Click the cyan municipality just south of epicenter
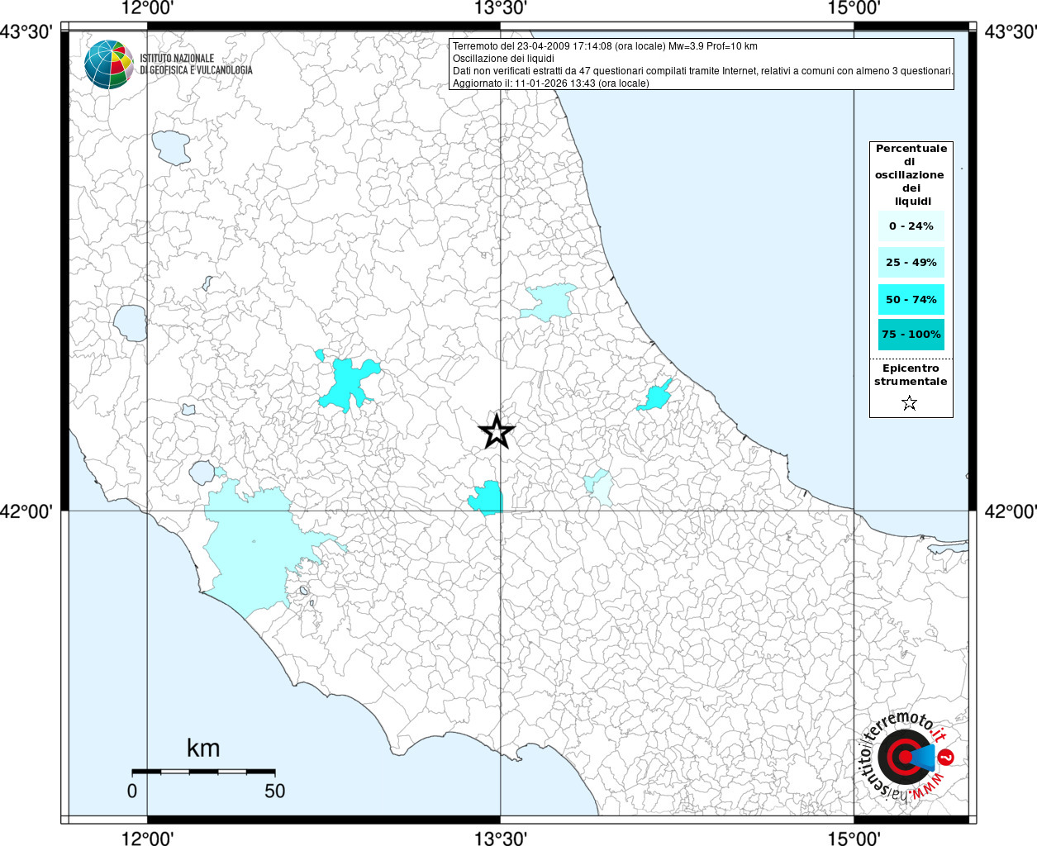 click(487, 498)
